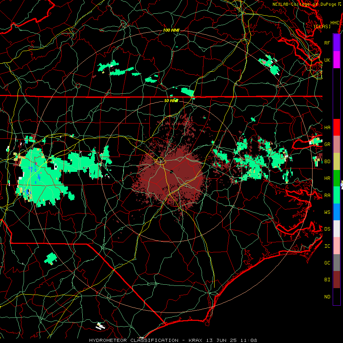This screenshot has width=343, height=343.
Task: Click the HR dark green legend swatch
Action: click(337, 178)
